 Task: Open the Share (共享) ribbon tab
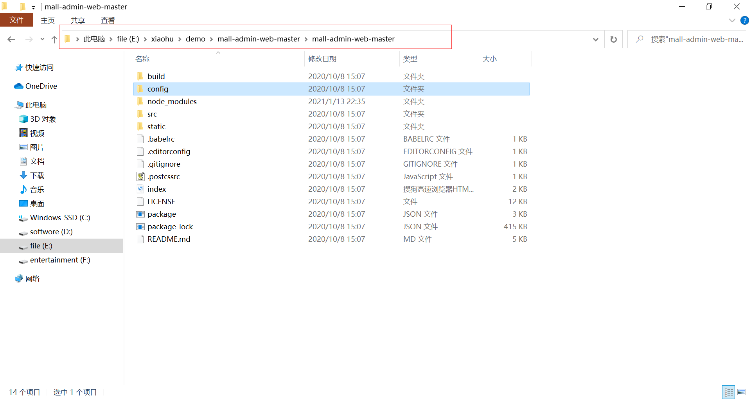pos(77,20)
